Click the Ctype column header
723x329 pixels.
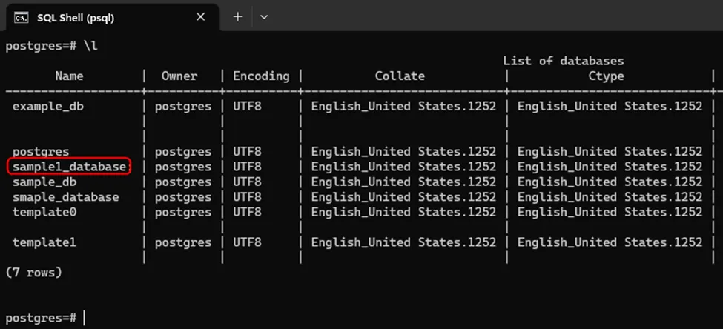(606, 76)
